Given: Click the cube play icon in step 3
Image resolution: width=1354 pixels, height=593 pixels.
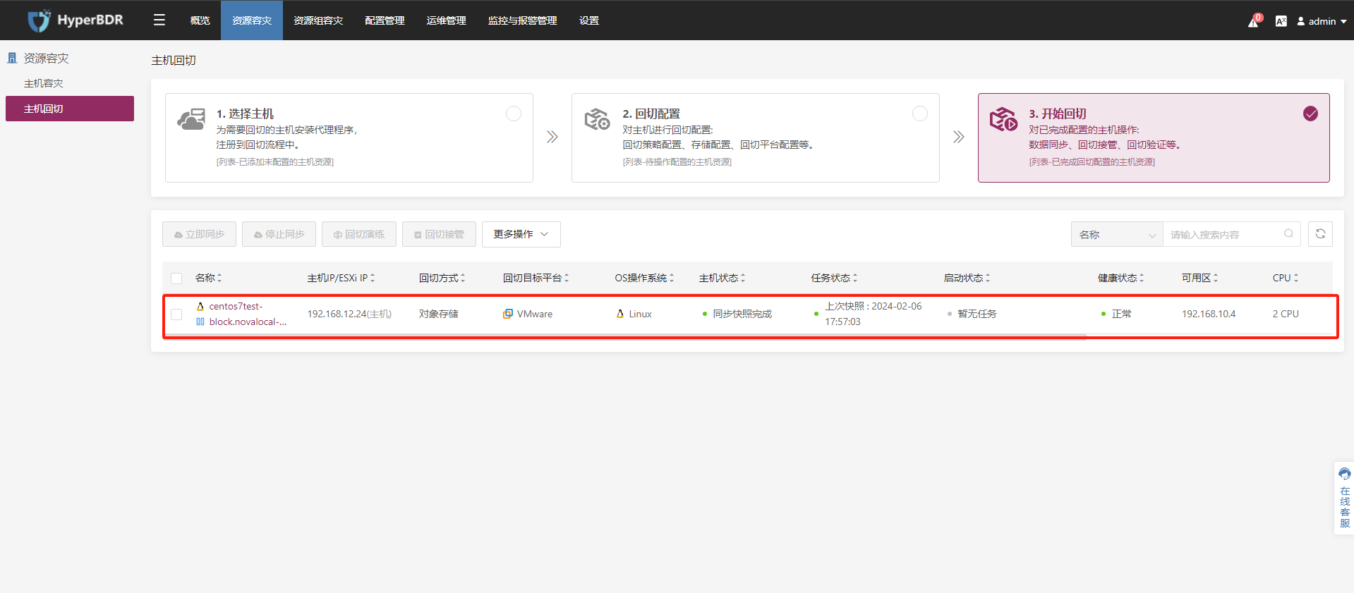Looking at the screenshot, I should 1003,119.
